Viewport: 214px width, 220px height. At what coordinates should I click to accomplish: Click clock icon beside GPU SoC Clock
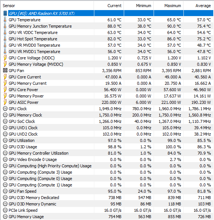pyautogui.click(x=5, y=121)
